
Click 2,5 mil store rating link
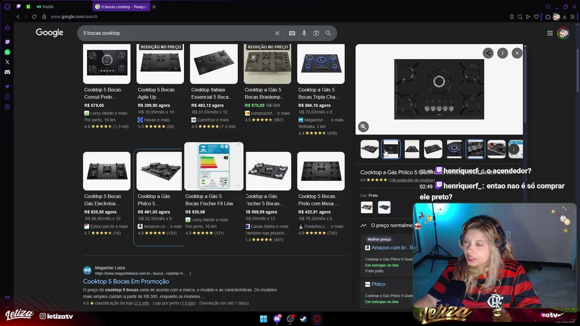141,303
